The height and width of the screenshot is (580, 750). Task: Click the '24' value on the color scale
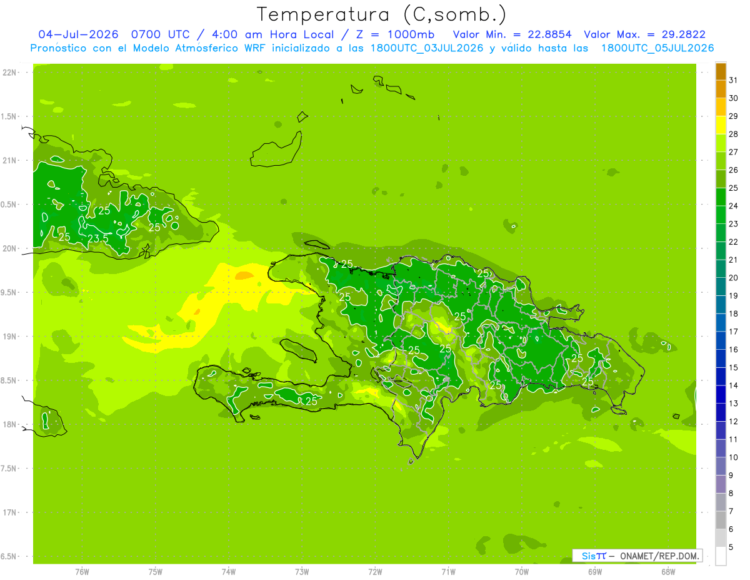tap(733, 206)
